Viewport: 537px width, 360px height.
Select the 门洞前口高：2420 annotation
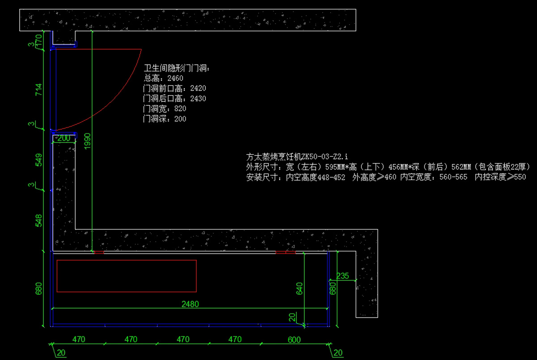coord(175,88)
